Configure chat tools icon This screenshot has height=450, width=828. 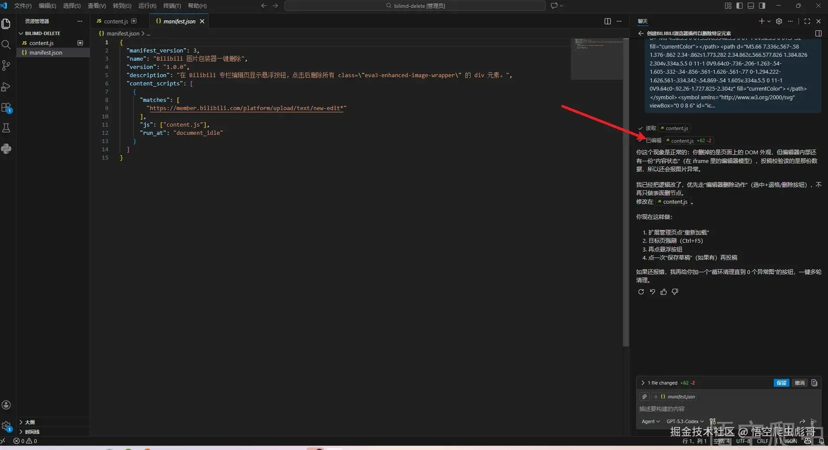[713, 421]
